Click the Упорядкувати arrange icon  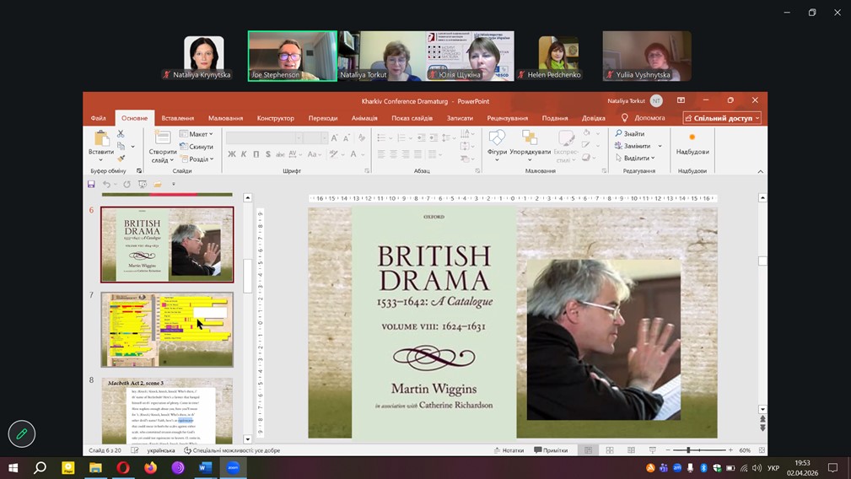coord(530,138)
